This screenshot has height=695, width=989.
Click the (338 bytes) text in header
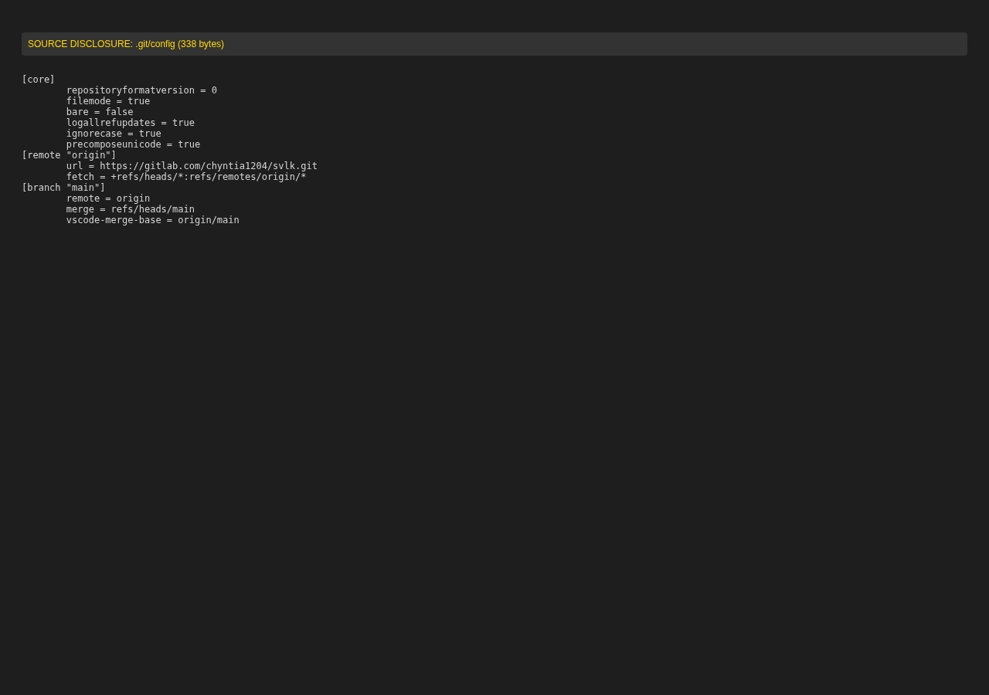coord(201,44)
